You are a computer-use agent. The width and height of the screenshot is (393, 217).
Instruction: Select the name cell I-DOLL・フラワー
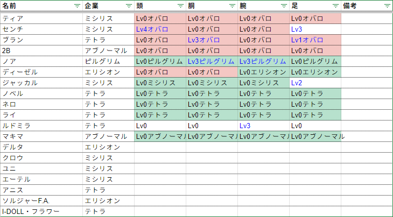(41, 212)
